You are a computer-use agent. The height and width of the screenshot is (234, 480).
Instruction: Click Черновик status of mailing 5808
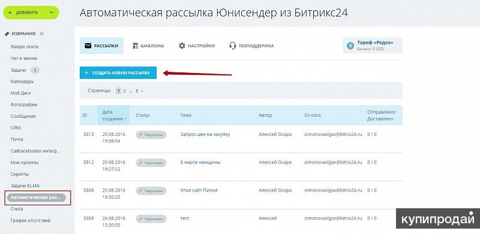point(151,191)
